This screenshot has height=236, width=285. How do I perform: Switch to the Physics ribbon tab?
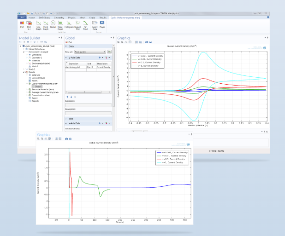click(71, 17)
